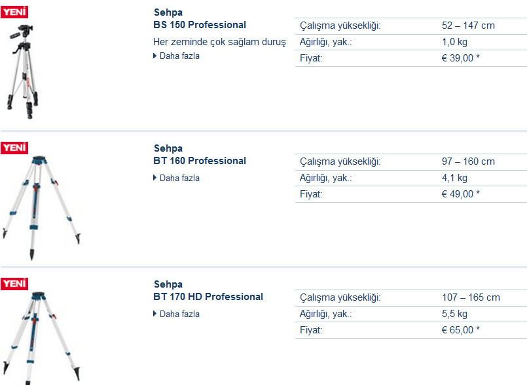Open the BS 150 tripod product image
This screenshot has width=527, height=385.
tap(23, 71)
